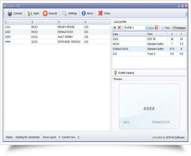Open Settings gear in toolbar

coord(65,14)
